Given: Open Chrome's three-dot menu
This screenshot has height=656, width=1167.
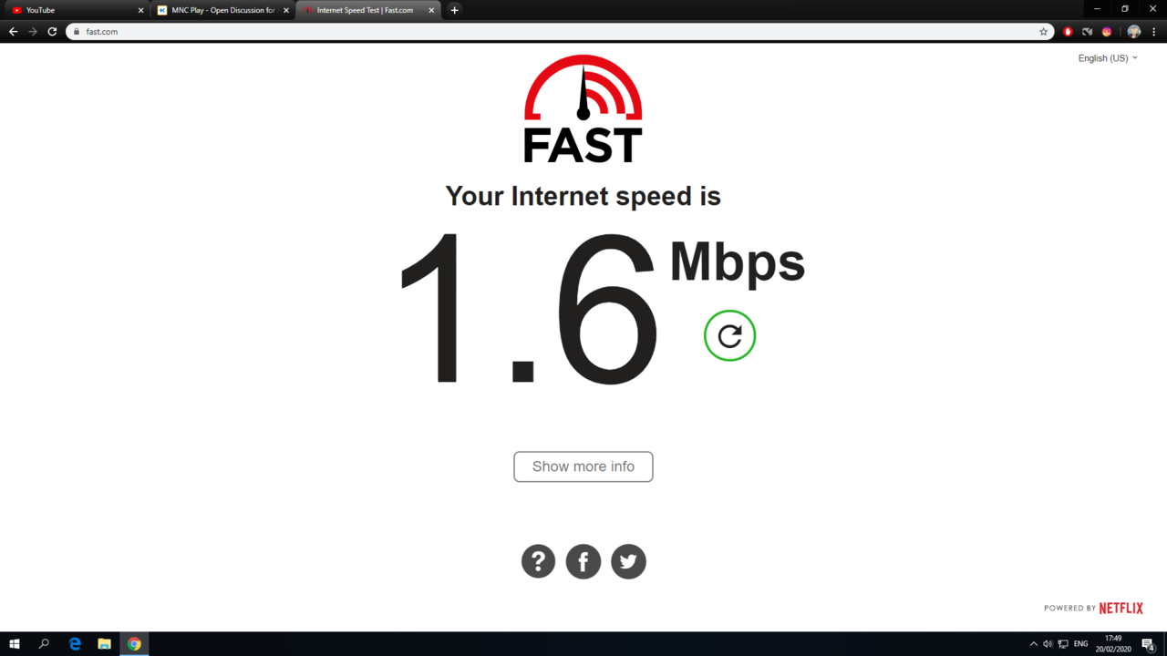Looking at the screenshot, I should point(1154,32).
